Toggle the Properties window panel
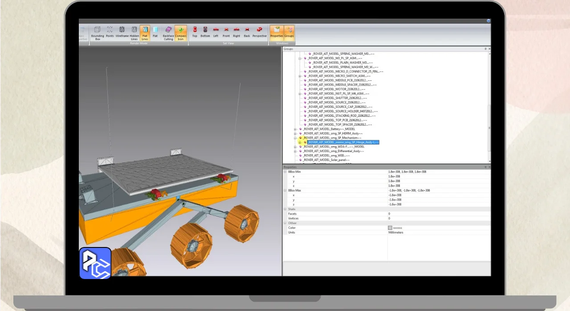570x311 pixels. (x=277, y=32)
